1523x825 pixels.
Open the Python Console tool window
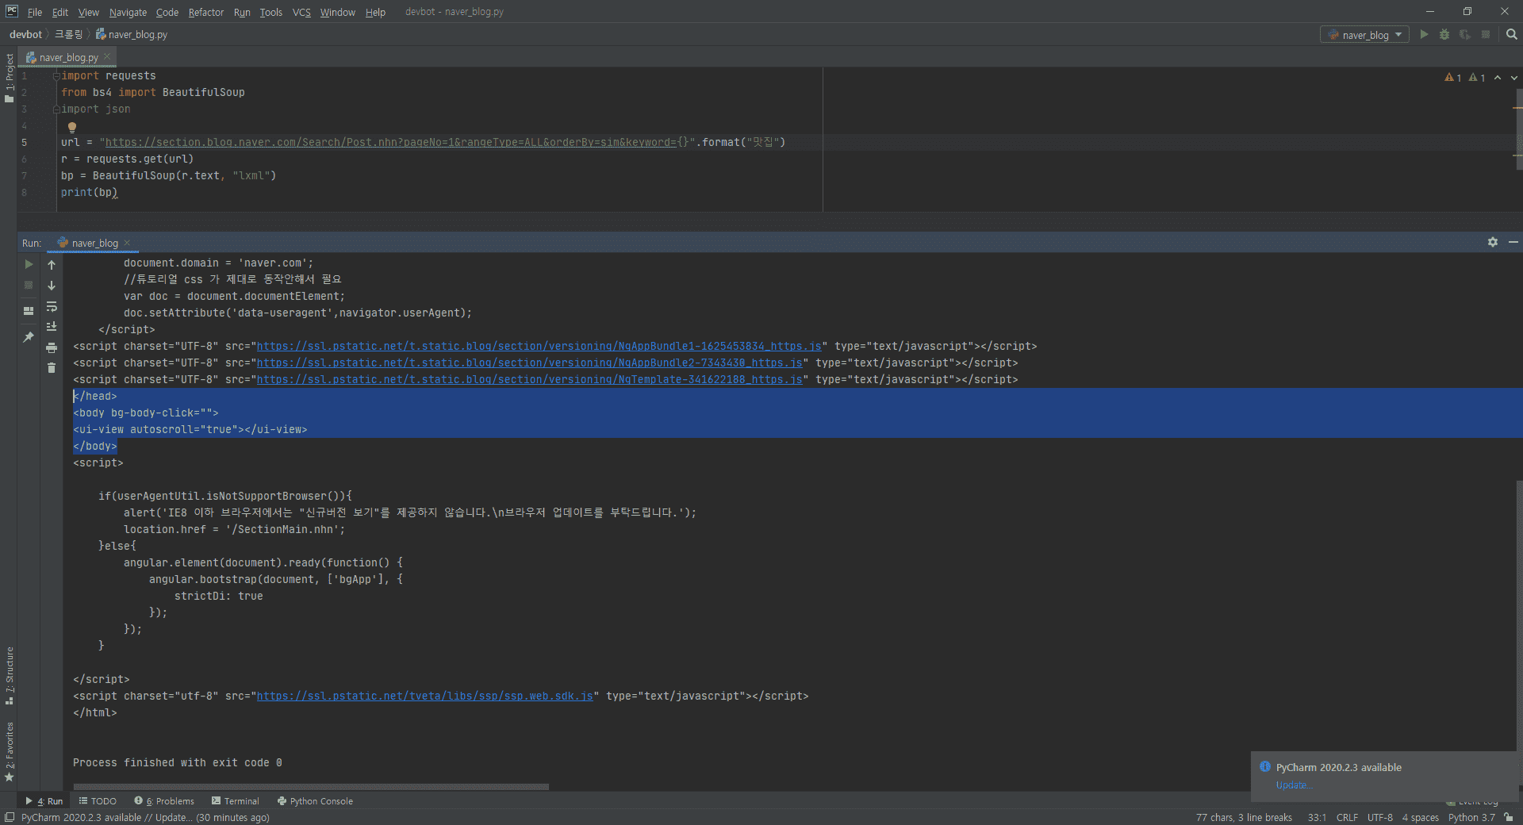pos(315,801)
